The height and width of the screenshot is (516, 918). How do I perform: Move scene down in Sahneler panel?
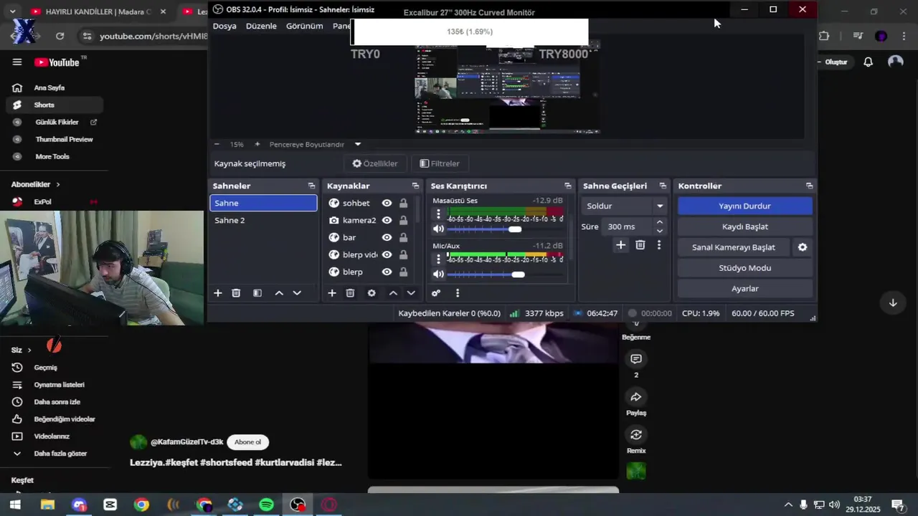[297, 293]
